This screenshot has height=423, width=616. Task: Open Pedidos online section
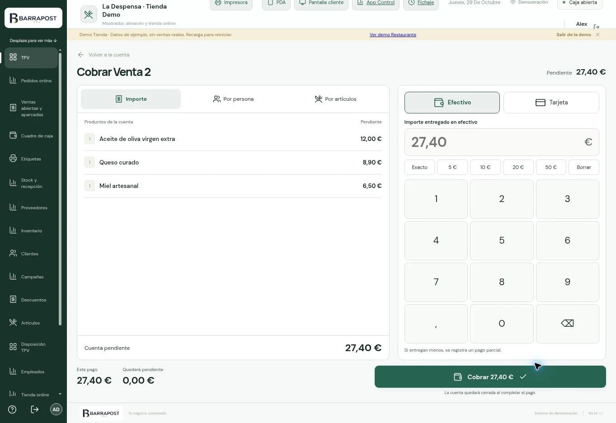pos(31,81)
